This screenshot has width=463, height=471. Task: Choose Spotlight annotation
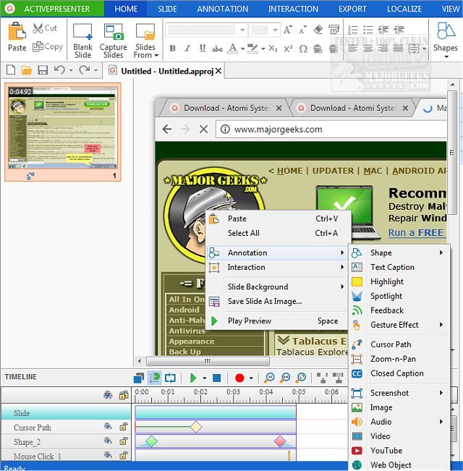(399, 296)
